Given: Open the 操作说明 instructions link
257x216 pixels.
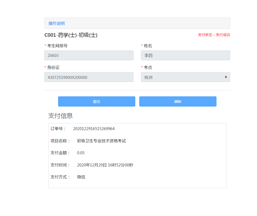Looking at the screenshot, I should coord(57,23).
